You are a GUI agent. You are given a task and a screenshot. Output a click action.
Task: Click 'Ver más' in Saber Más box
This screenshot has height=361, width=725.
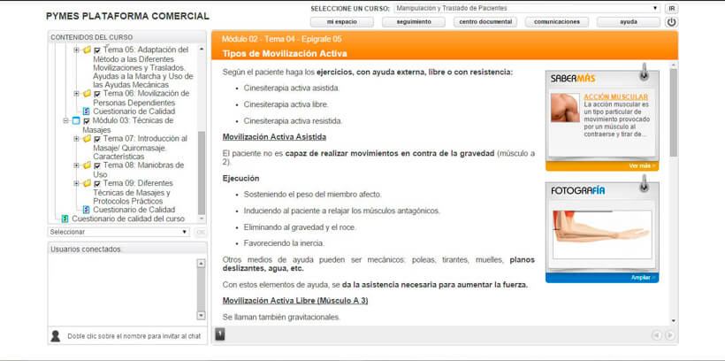pos(641,165)
